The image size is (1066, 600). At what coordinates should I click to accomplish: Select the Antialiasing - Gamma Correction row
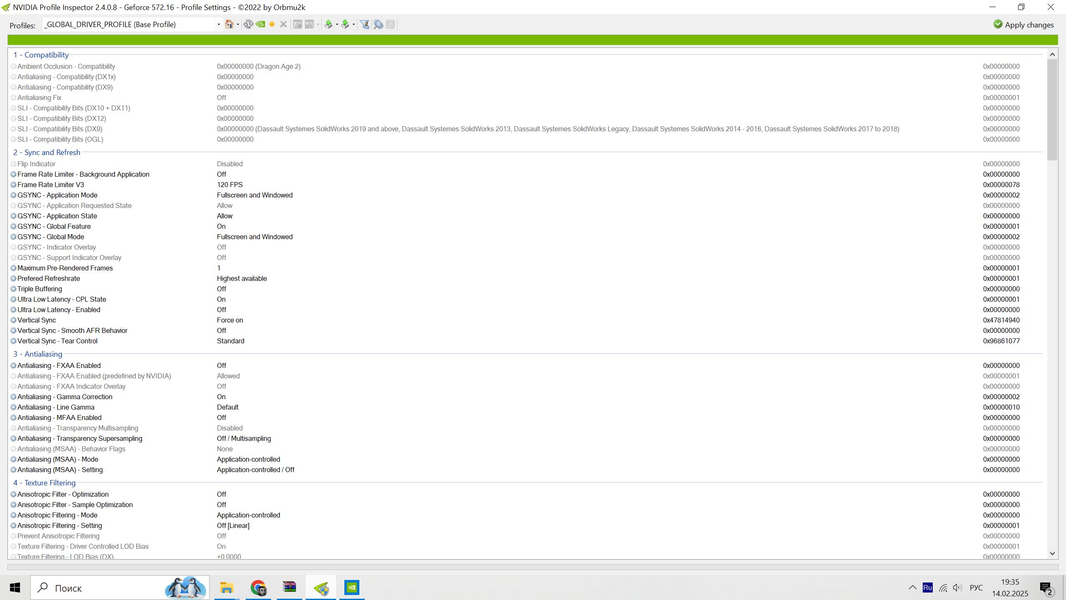tap(526, 397)
